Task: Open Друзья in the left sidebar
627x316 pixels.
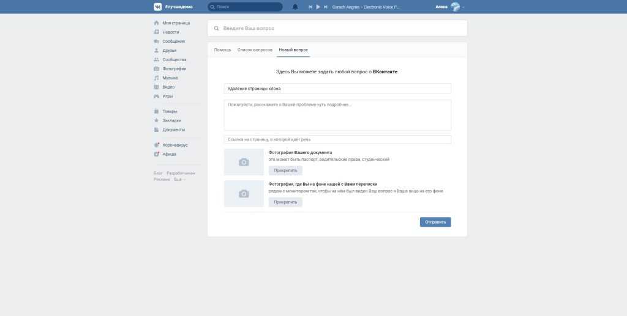Action: tap(169, 50)
